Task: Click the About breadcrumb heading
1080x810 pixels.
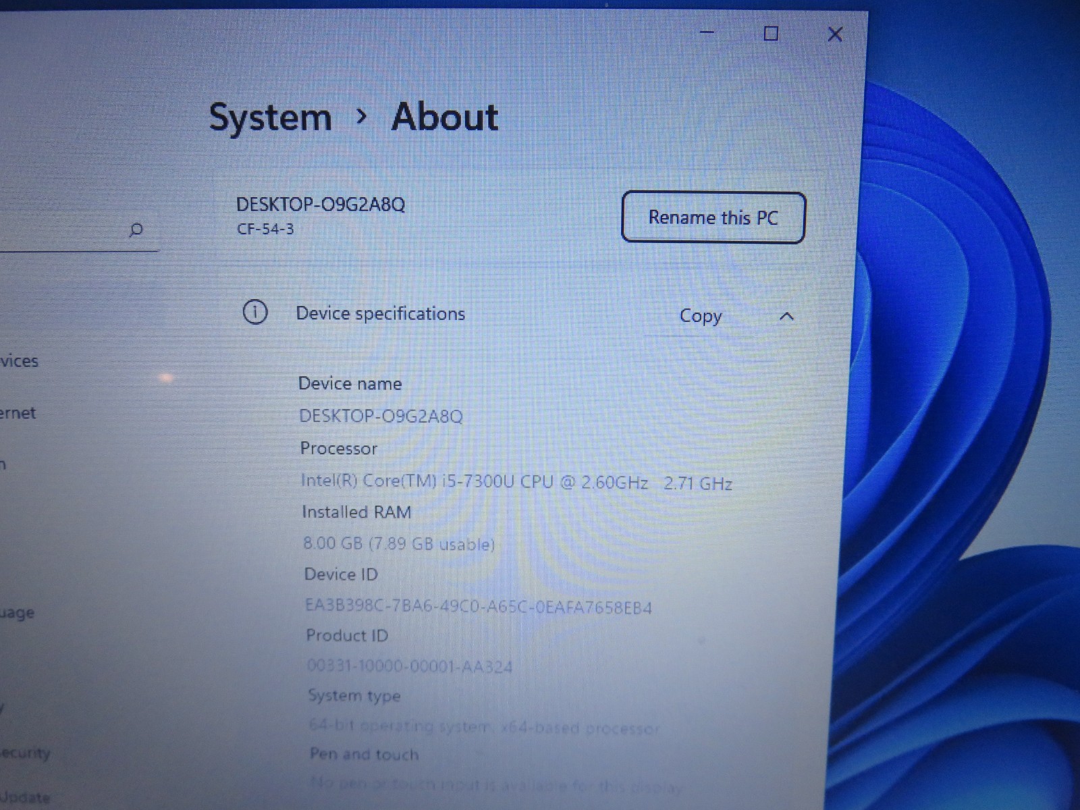Action: (445, 117)
